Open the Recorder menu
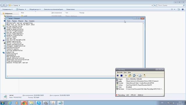Viewport: 186px width, 105px height. click(120, 72)
